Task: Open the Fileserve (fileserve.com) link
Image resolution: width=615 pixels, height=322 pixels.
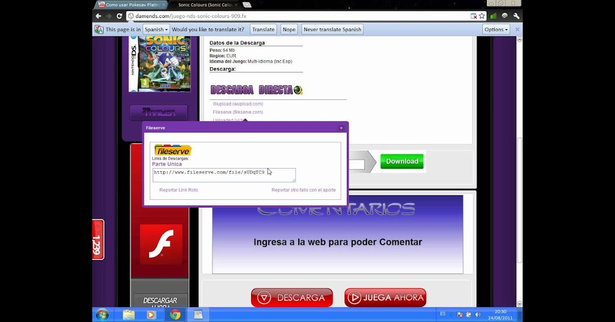Action: (x=238, y=112)
